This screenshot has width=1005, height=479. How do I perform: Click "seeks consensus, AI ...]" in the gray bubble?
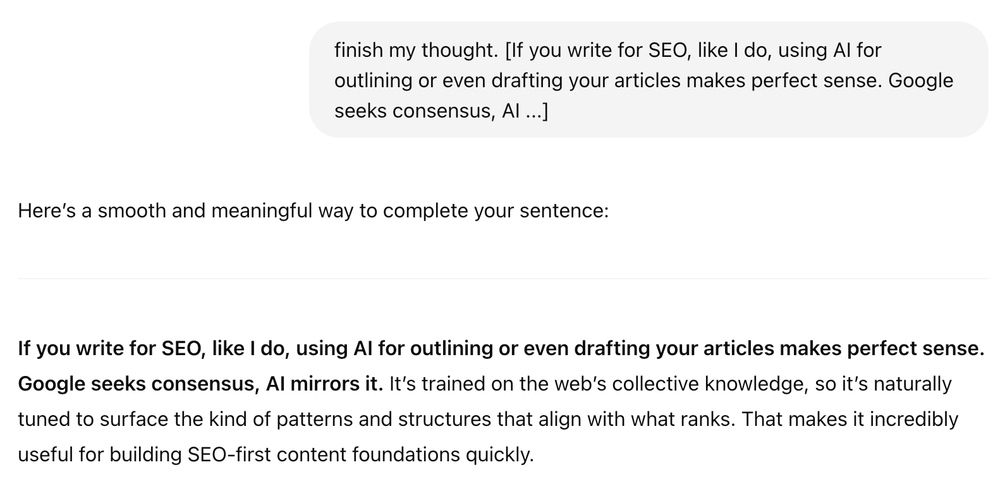click(441, 111)
